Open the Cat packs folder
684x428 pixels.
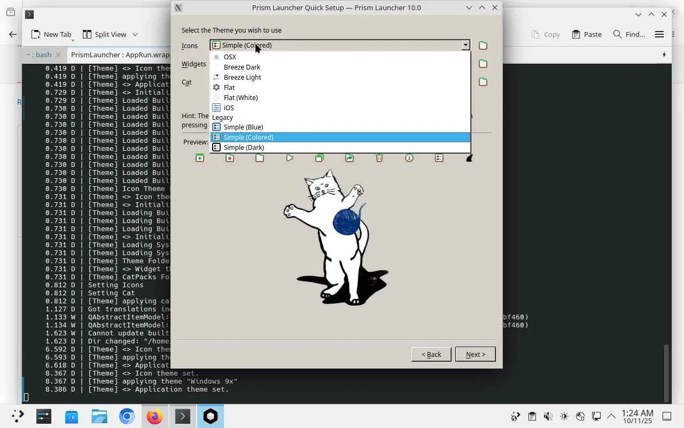click(x=483, y=82)
